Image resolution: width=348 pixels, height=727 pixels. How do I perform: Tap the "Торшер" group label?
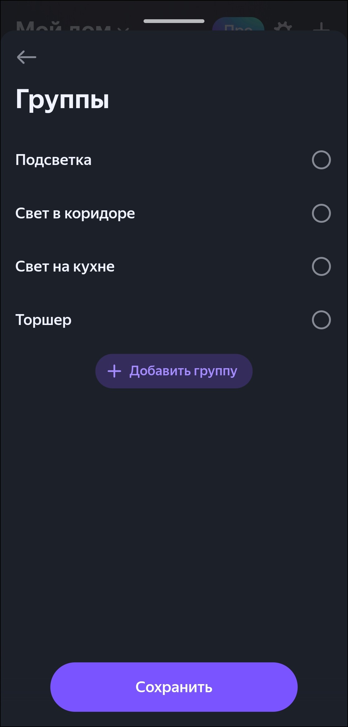pyautogui.click(x=43, y=320)
